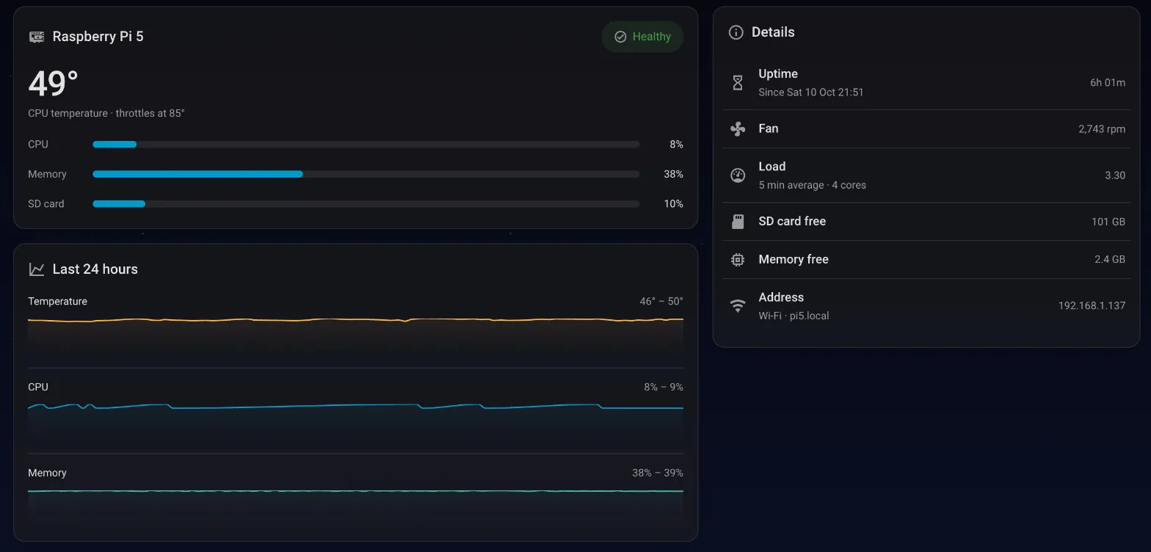The width and height of the screenshot is (1151, 552).
Task: Click the Raspberry Pi board icon
Action: [x=36, y=37]
